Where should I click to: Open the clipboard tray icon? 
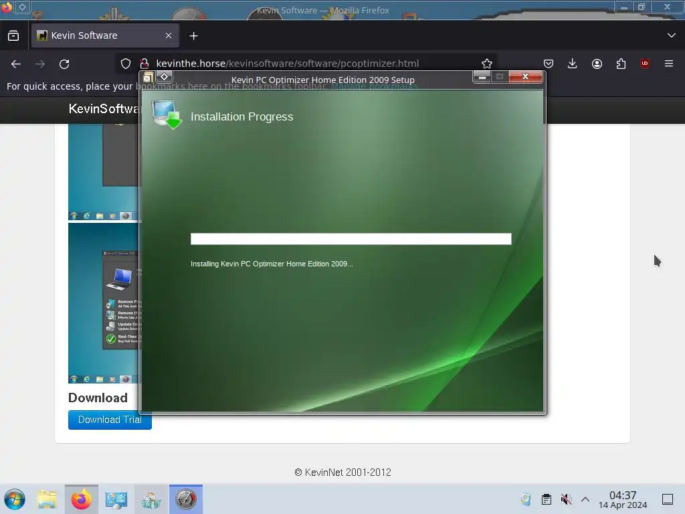tap(546, 499)
